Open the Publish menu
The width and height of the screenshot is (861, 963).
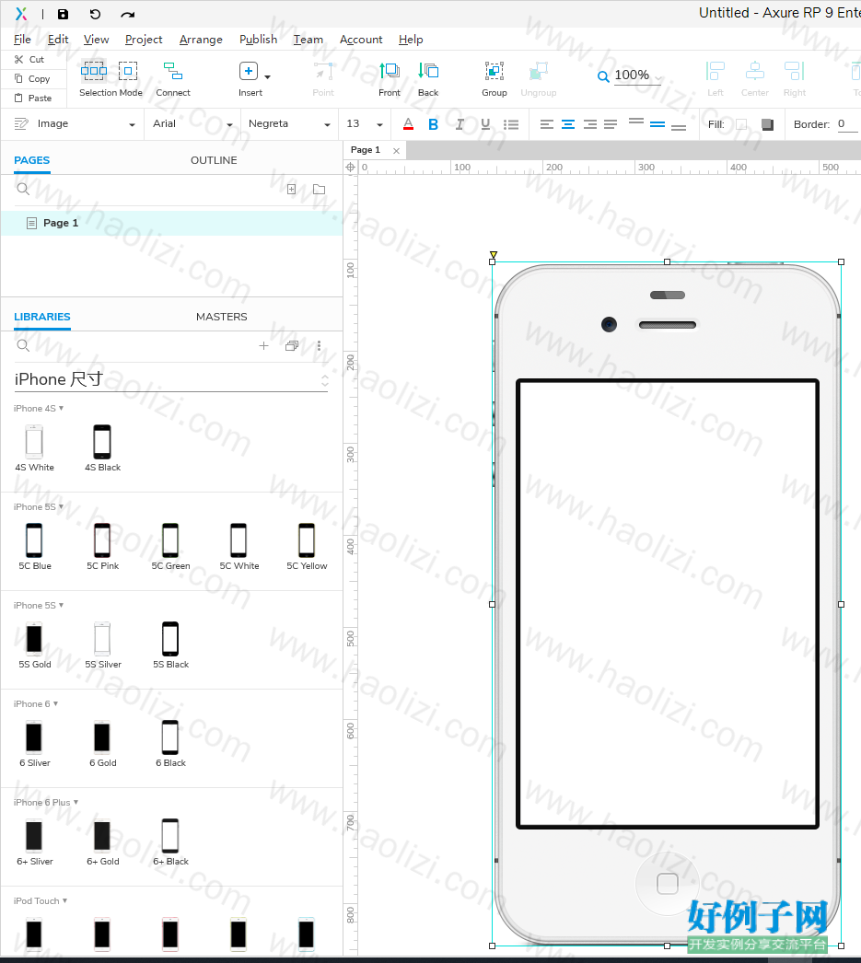pos(258,40)
